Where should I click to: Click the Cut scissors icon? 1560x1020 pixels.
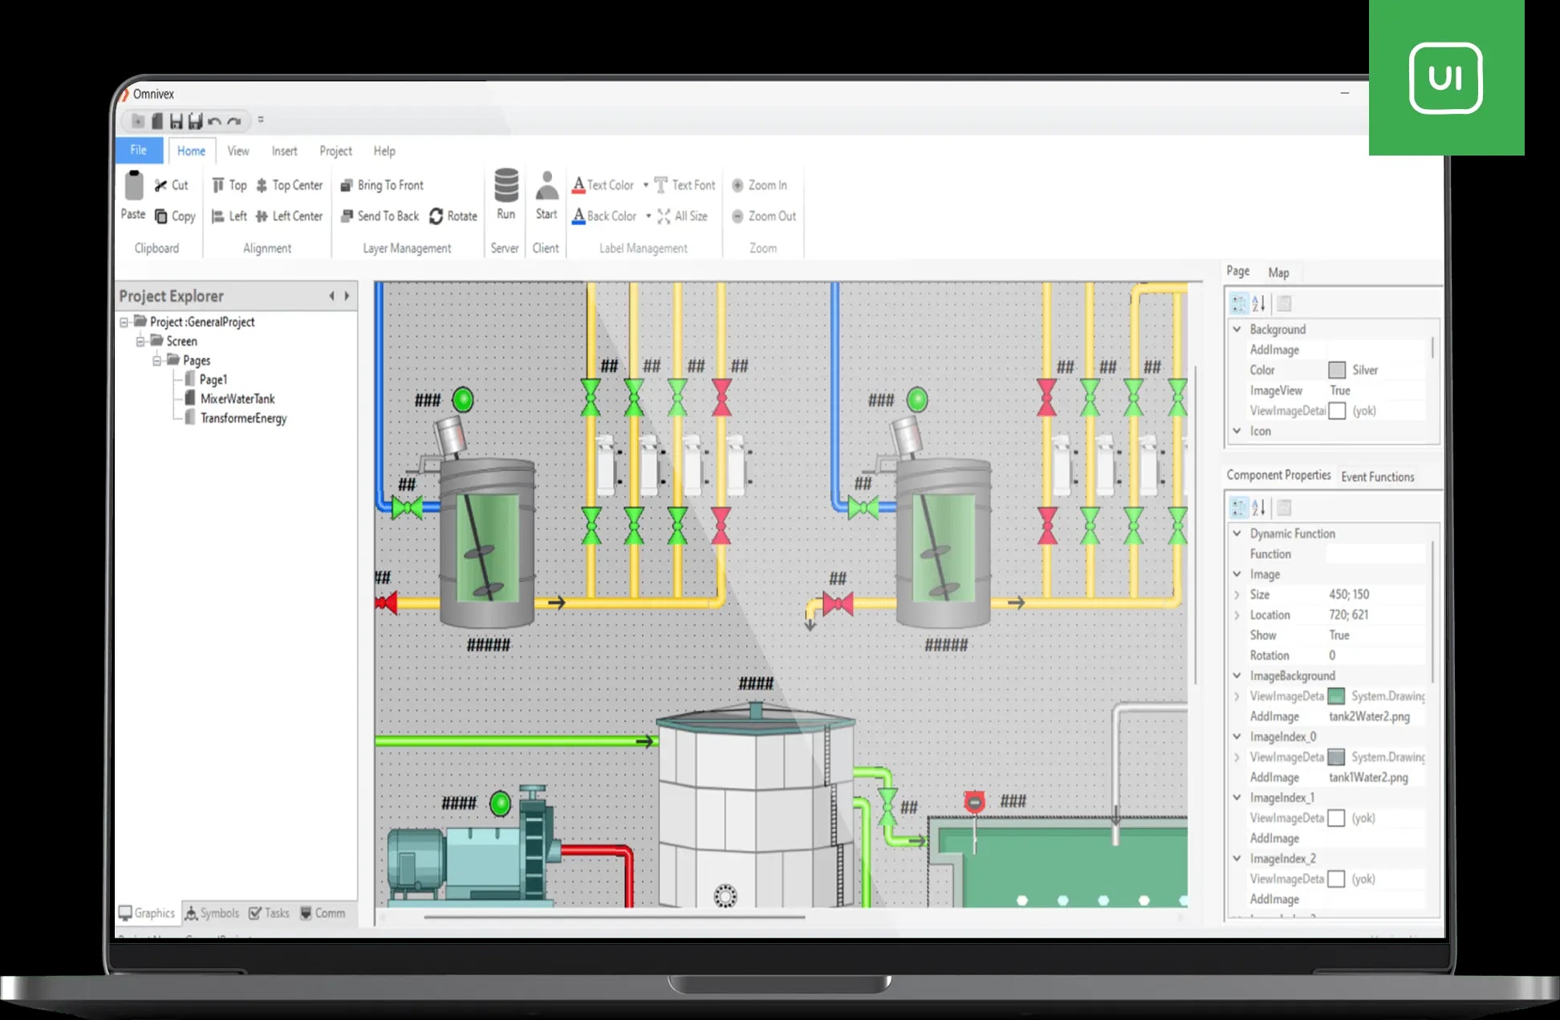160,185
